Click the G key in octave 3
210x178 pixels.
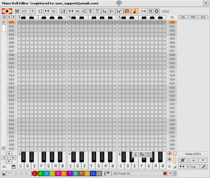pos(48,166)
